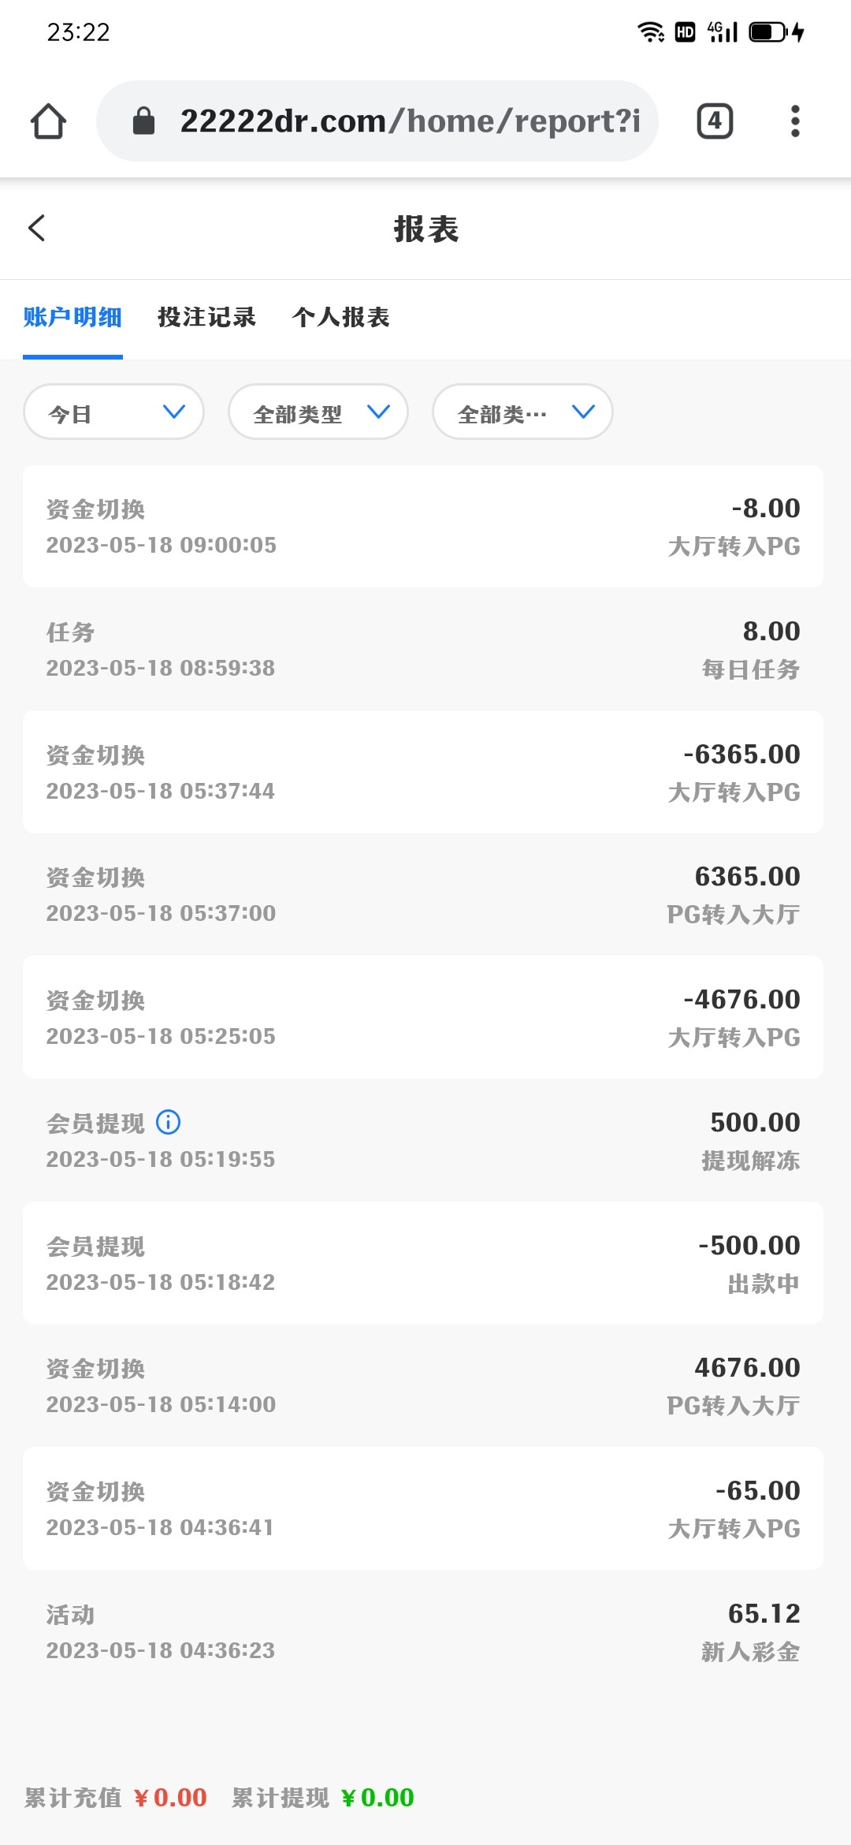851x1845 pixels.
Task: Open the truncated 全部类… filter dropdown
Action: click(x=522, y=412)
